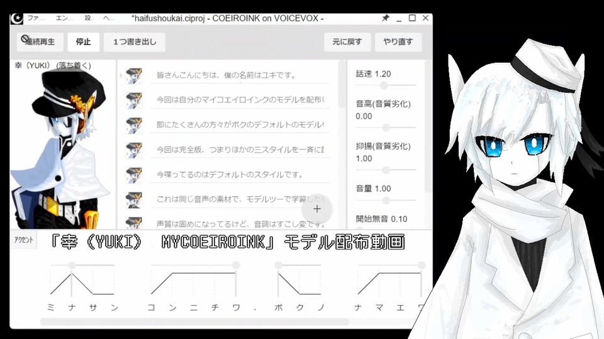
Task: Open the ヘ... (Help) menu
Action: (109, 18)
